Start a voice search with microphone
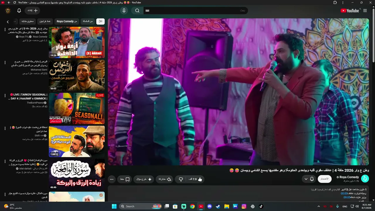375x211 pixels. 124,11
